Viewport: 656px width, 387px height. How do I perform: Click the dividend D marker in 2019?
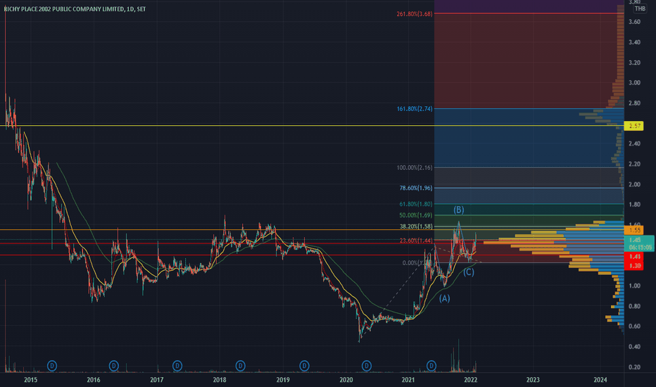click(304, 366)
